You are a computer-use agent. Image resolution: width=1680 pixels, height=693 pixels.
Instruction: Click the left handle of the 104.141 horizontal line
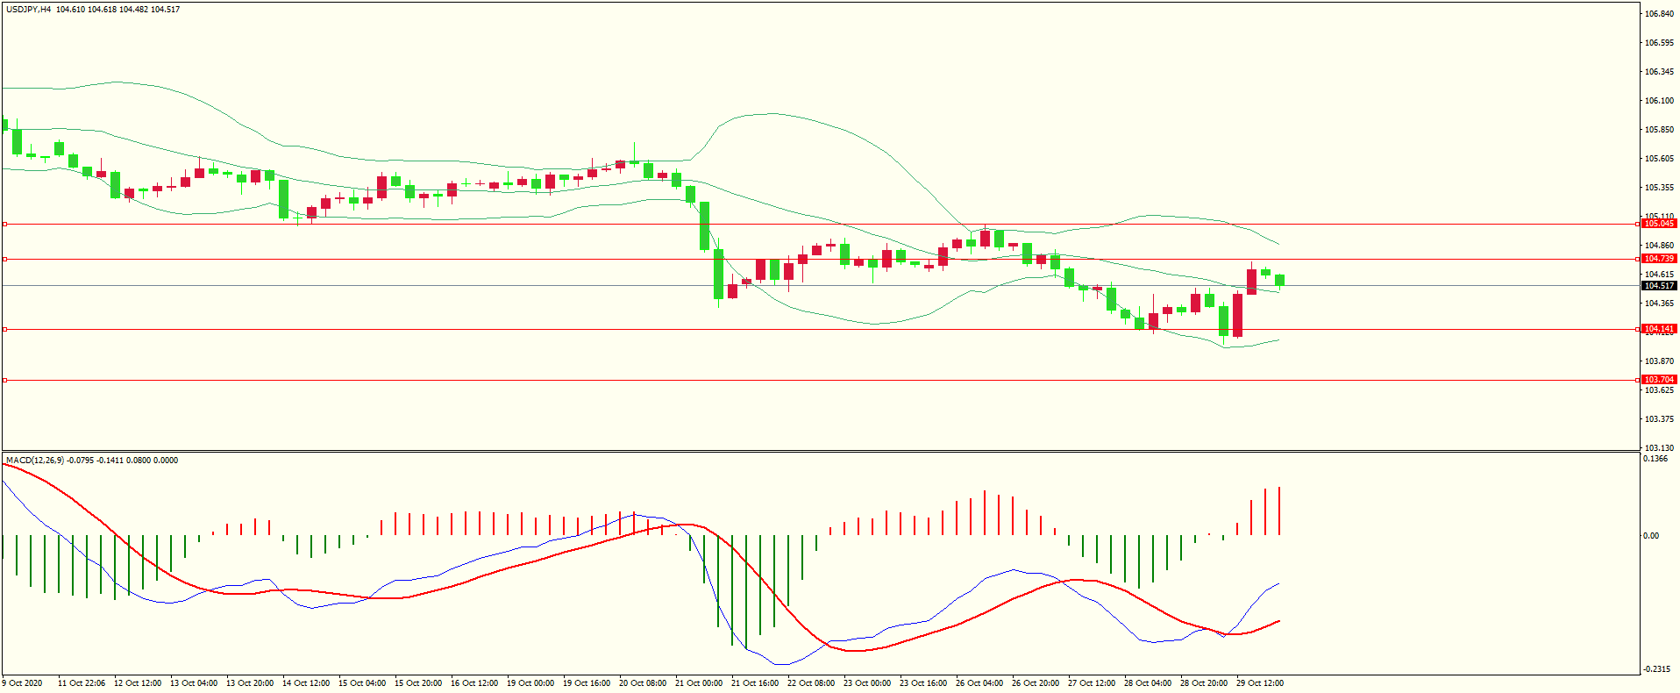coord(4,329)
